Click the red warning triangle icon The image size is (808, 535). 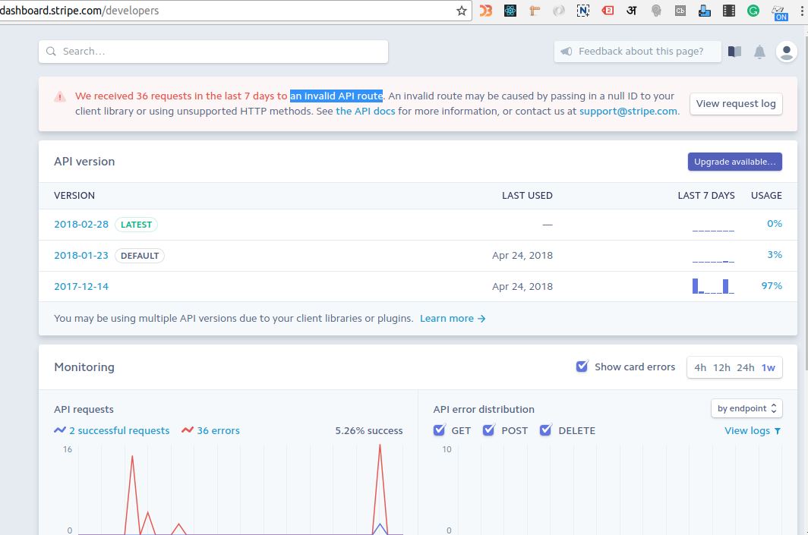coord(60,96)
